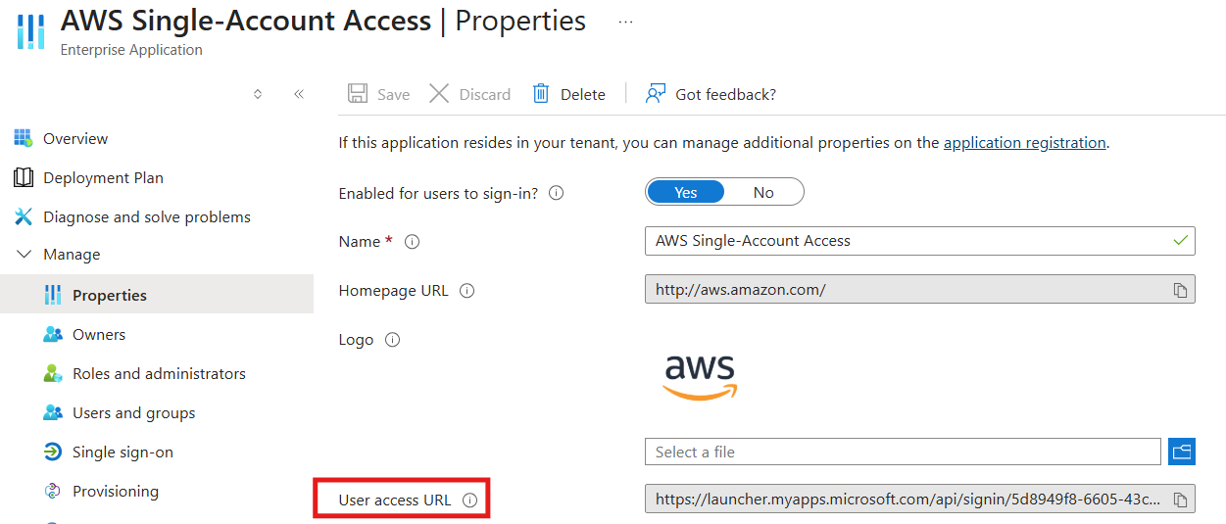
Task: Click the blue browse file folder icon
Action: 1182,452
